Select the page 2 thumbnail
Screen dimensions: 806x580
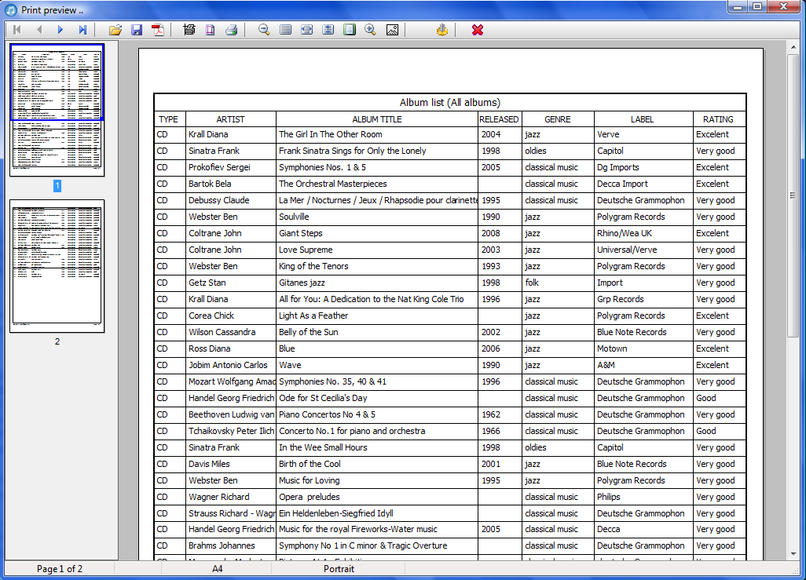[x=57, y=265]
